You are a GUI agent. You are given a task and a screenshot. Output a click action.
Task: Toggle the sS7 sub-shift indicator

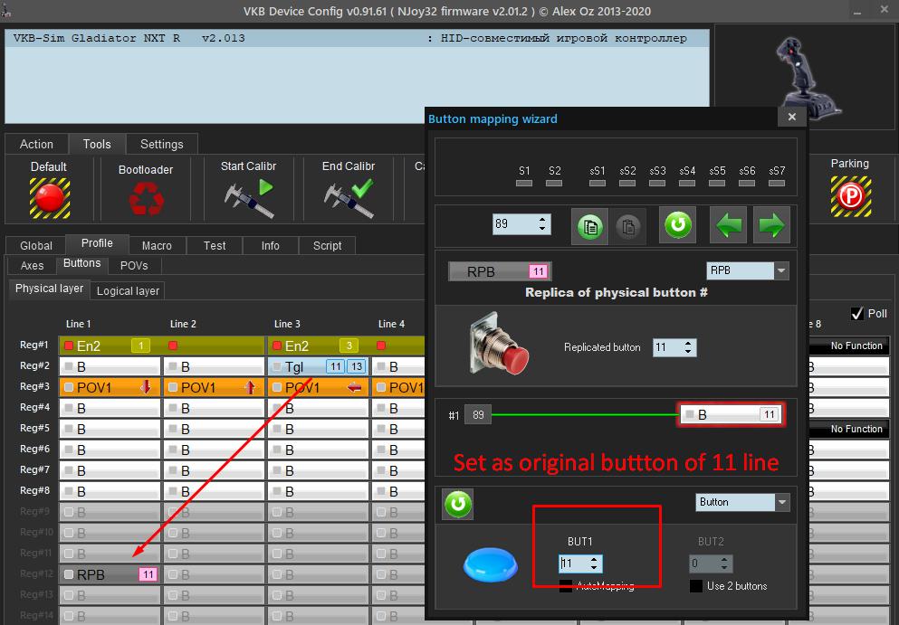[777, 184]
